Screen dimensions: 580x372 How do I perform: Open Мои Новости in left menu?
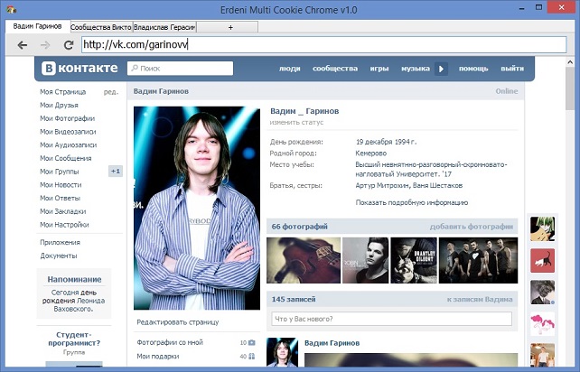pyautogui.click(x=61, y=185)
